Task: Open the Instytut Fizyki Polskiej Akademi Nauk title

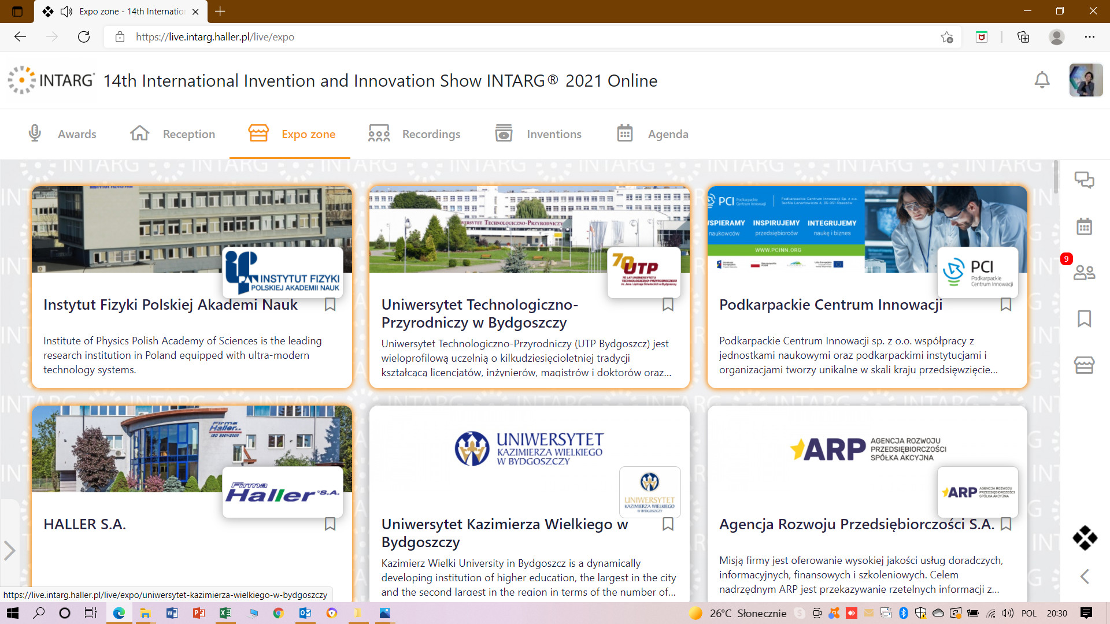Action: (171, 304)
